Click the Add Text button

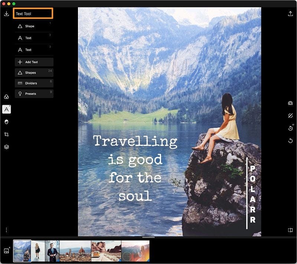coord(34,62)
